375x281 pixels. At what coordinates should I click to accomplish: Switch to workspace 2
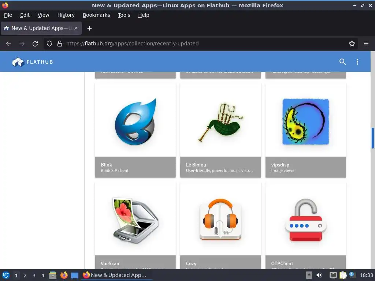click(25, 276)
